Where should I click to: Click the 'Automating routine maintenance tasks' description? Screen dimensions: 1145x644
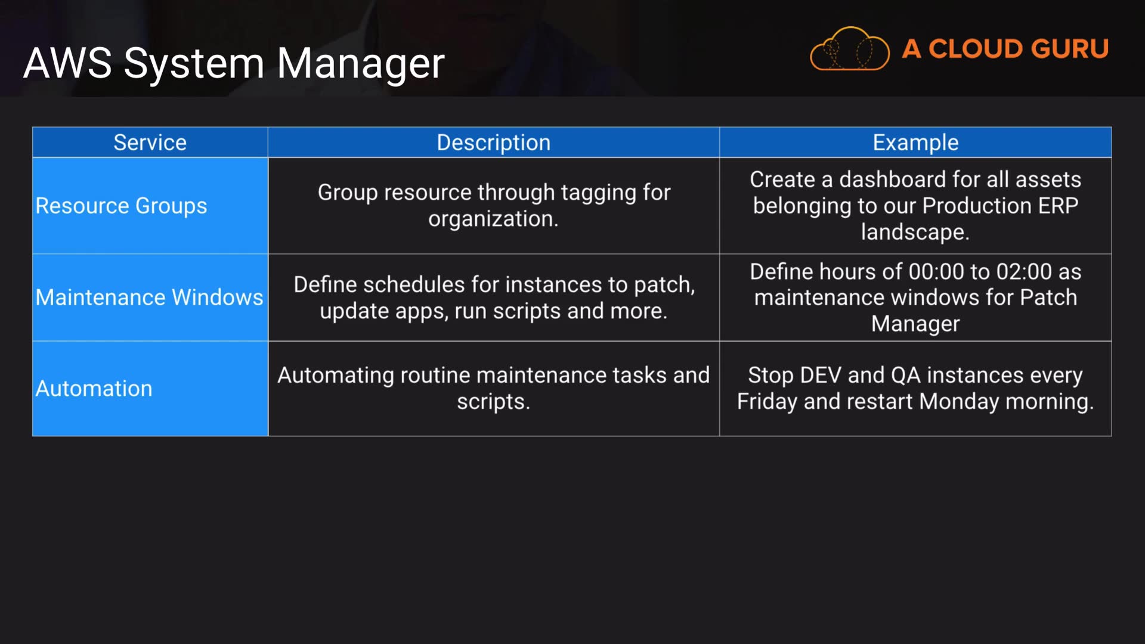[493, 376]
